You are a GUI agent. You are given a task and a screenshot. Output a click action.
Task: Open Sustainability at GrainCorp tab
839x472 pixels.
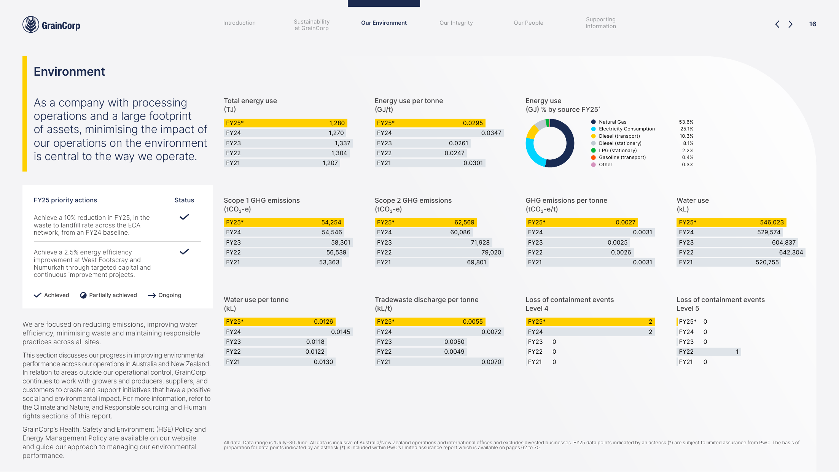click(x=312, y=25)
